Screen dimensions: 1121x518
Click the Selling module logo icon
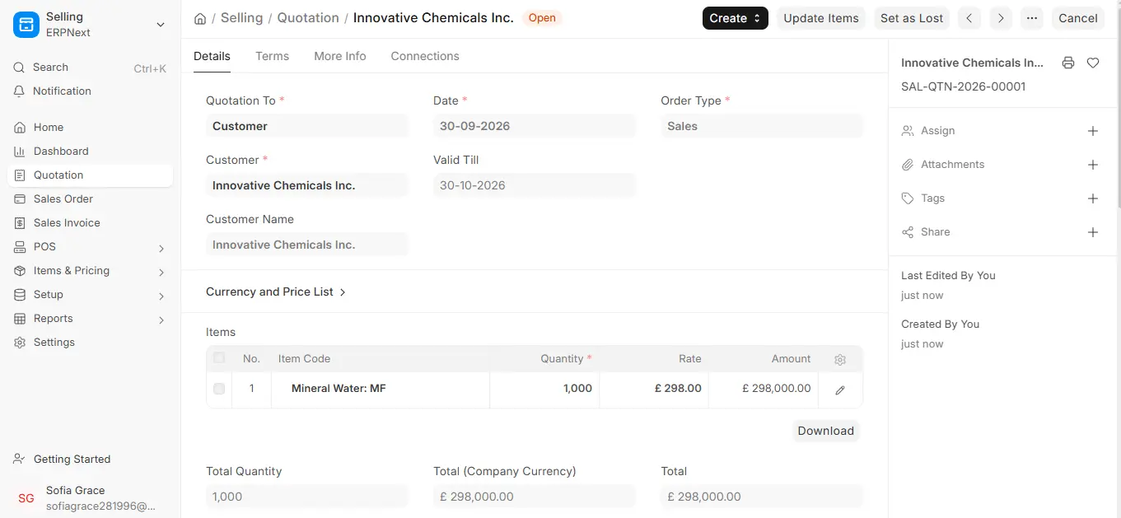[26, 25]
